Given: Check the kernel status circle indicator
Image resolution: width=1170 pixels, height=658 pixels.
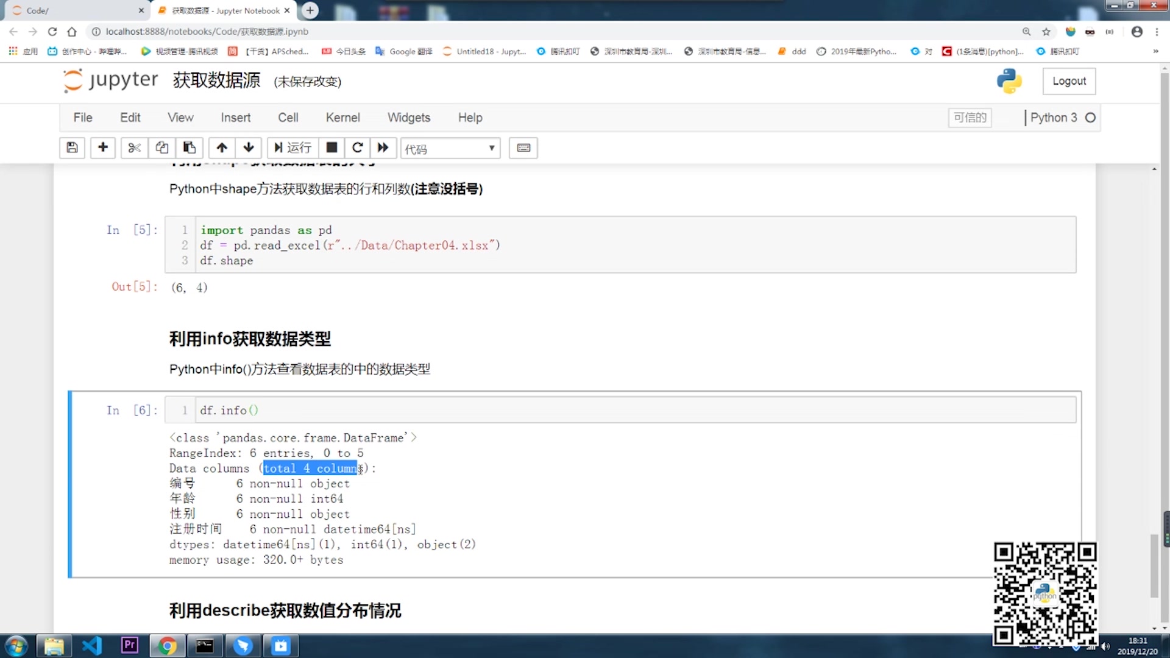Looking at the screenshot, I should click(x=1090, y=117).
